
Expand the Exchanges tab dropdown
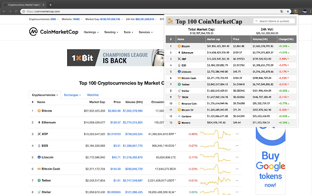[72, 95]
